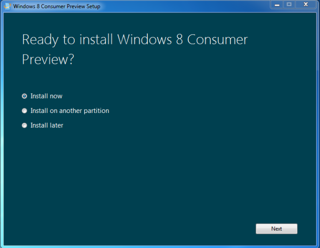Viewport: 320px width, 248px height.
Task: Minimize the Windows 8 Setup window
Action: (277, 5)
